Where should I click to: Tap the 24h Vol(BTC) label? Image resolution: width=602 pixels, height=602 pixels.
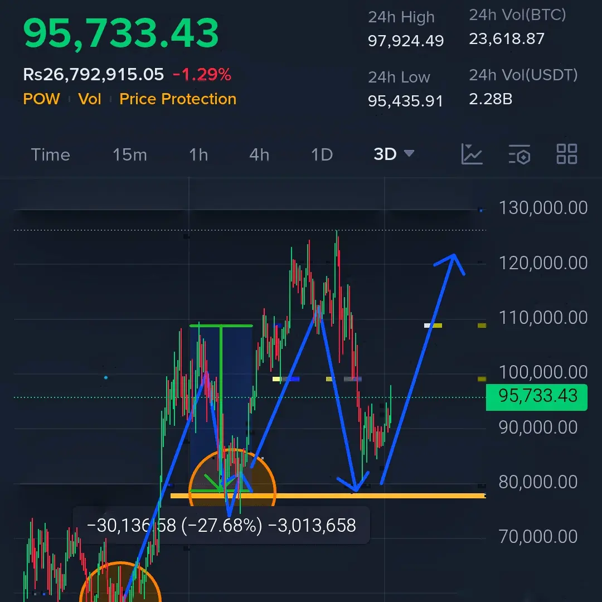[x=517, y=15]
